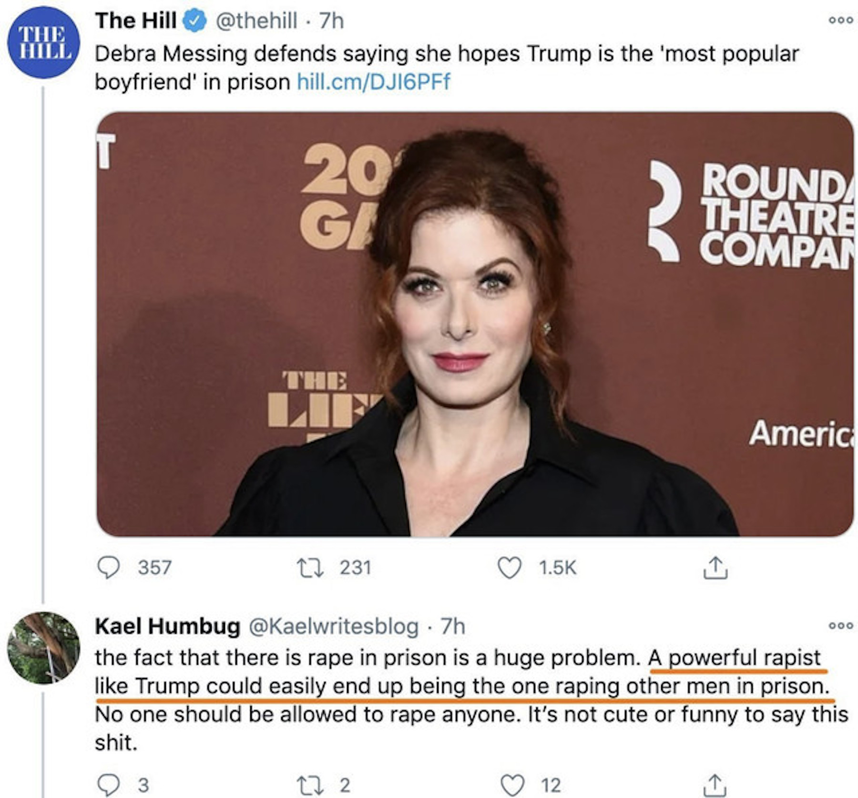Open the tweet's photo of the woman
Screen dimensions: 858x798
point(474,324)
